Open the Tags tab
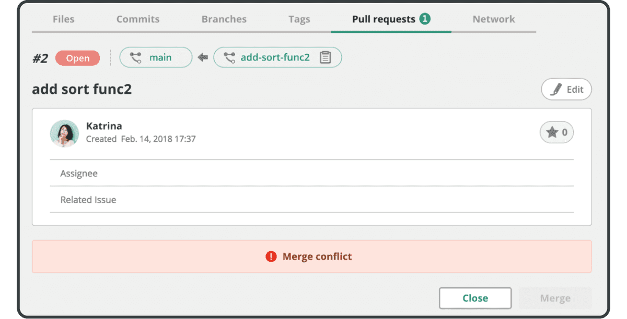 click(299, 19)
